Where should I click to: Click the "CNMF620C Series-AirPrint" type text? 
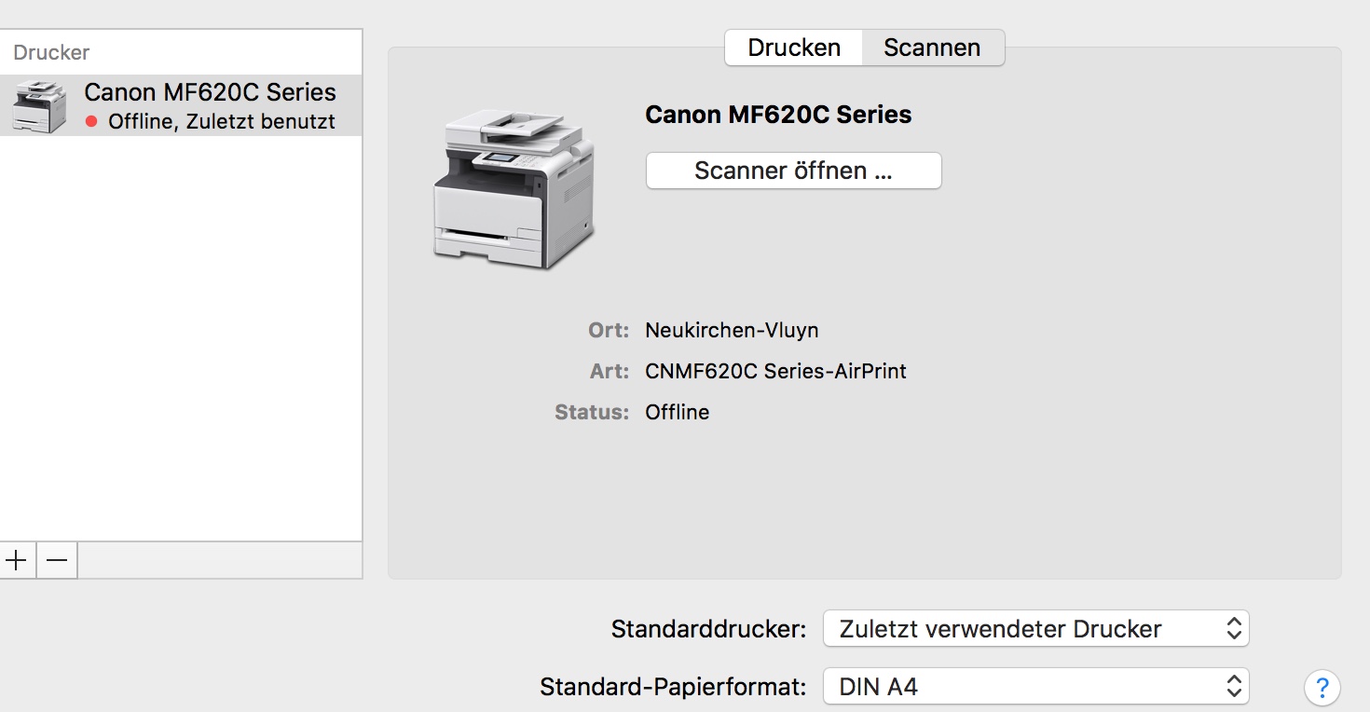(x=775, y=371)
